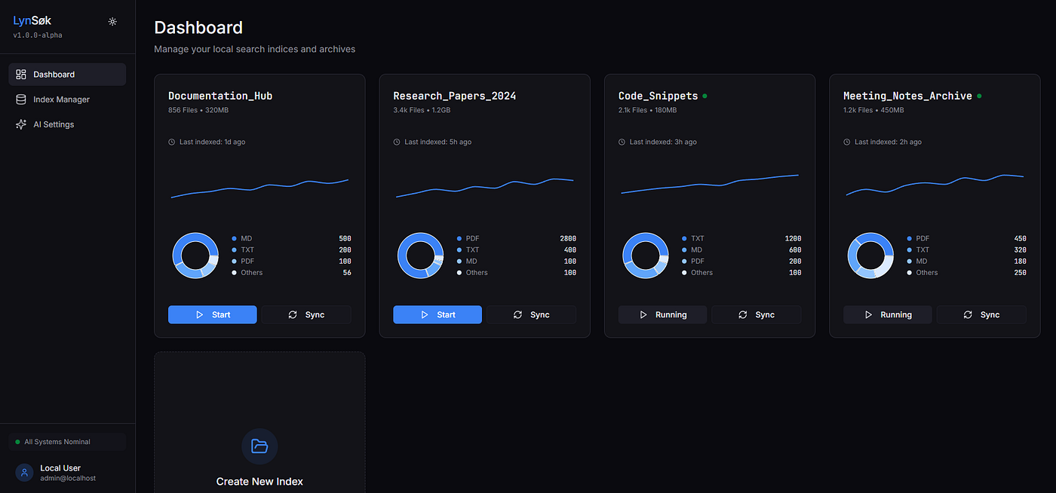
Task: Open the Documentation_Hub card title
Action: [x=220, y=96]
